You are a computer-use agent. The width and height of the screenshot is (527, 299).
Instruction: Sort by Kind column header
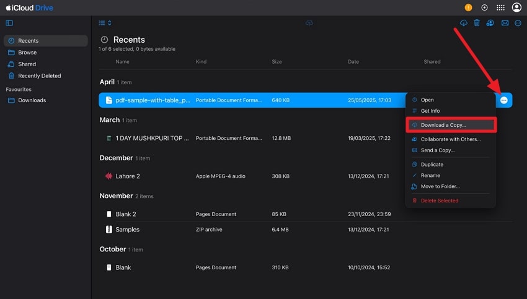pos(201,62)
